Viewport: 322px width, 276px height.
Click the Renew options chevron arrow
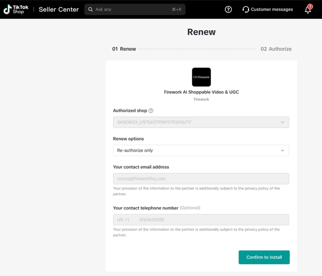pos(283,150)
